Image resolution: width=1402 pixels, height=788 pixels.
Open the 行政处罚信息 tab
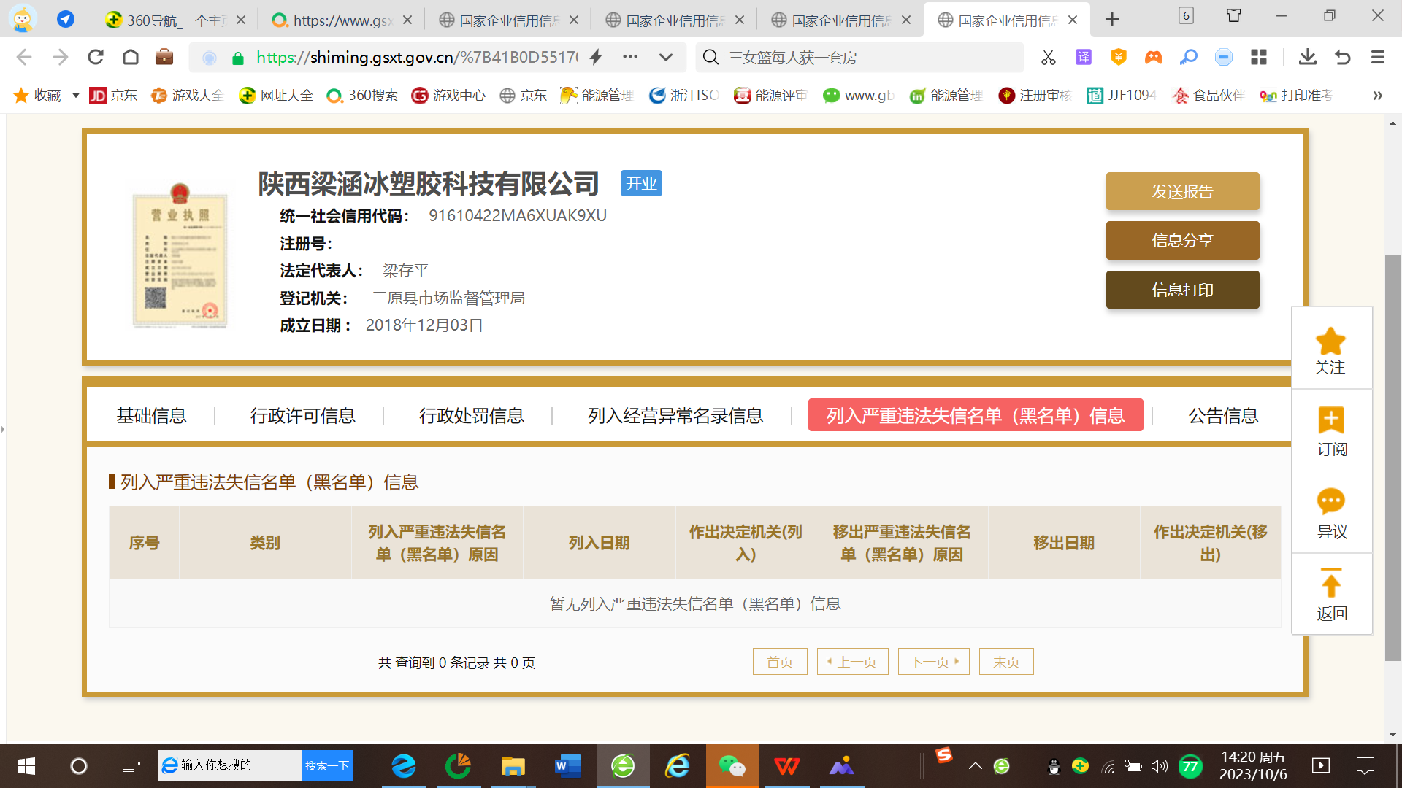(471, 416)
